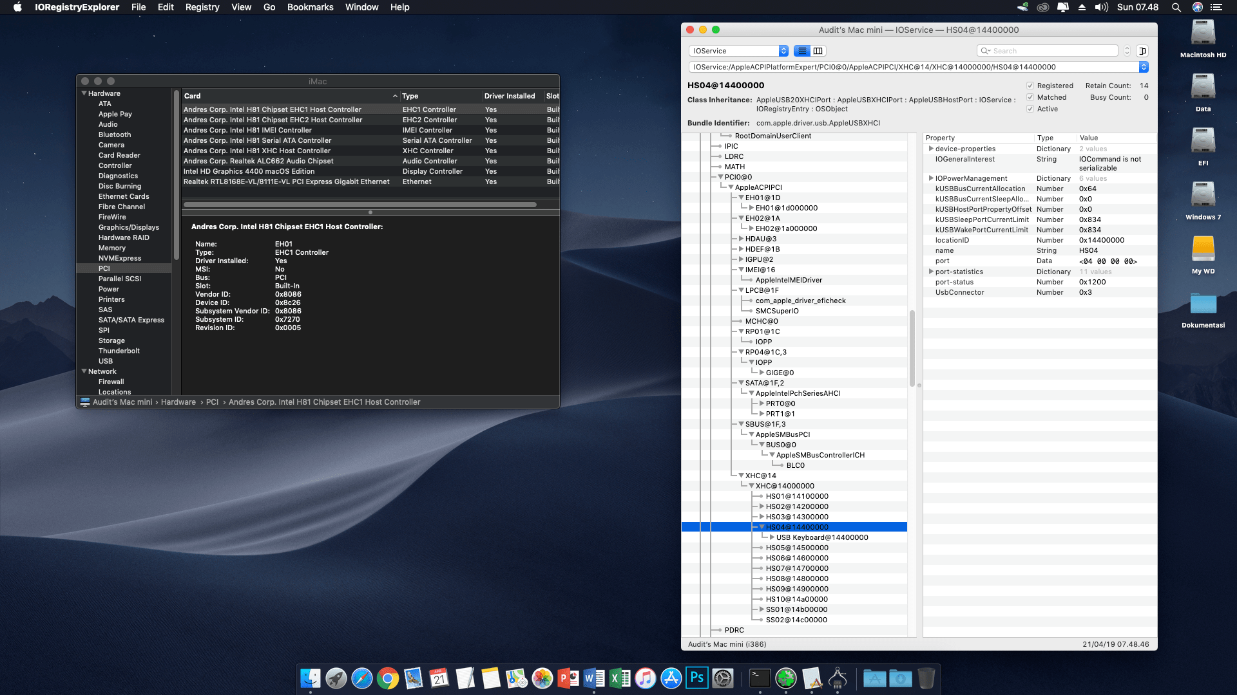The height and width of the screenshot is (695, 1237).
Task: Open Microsoft Word from the Dock
Action: pyautogui.click(x=594, y=678)
